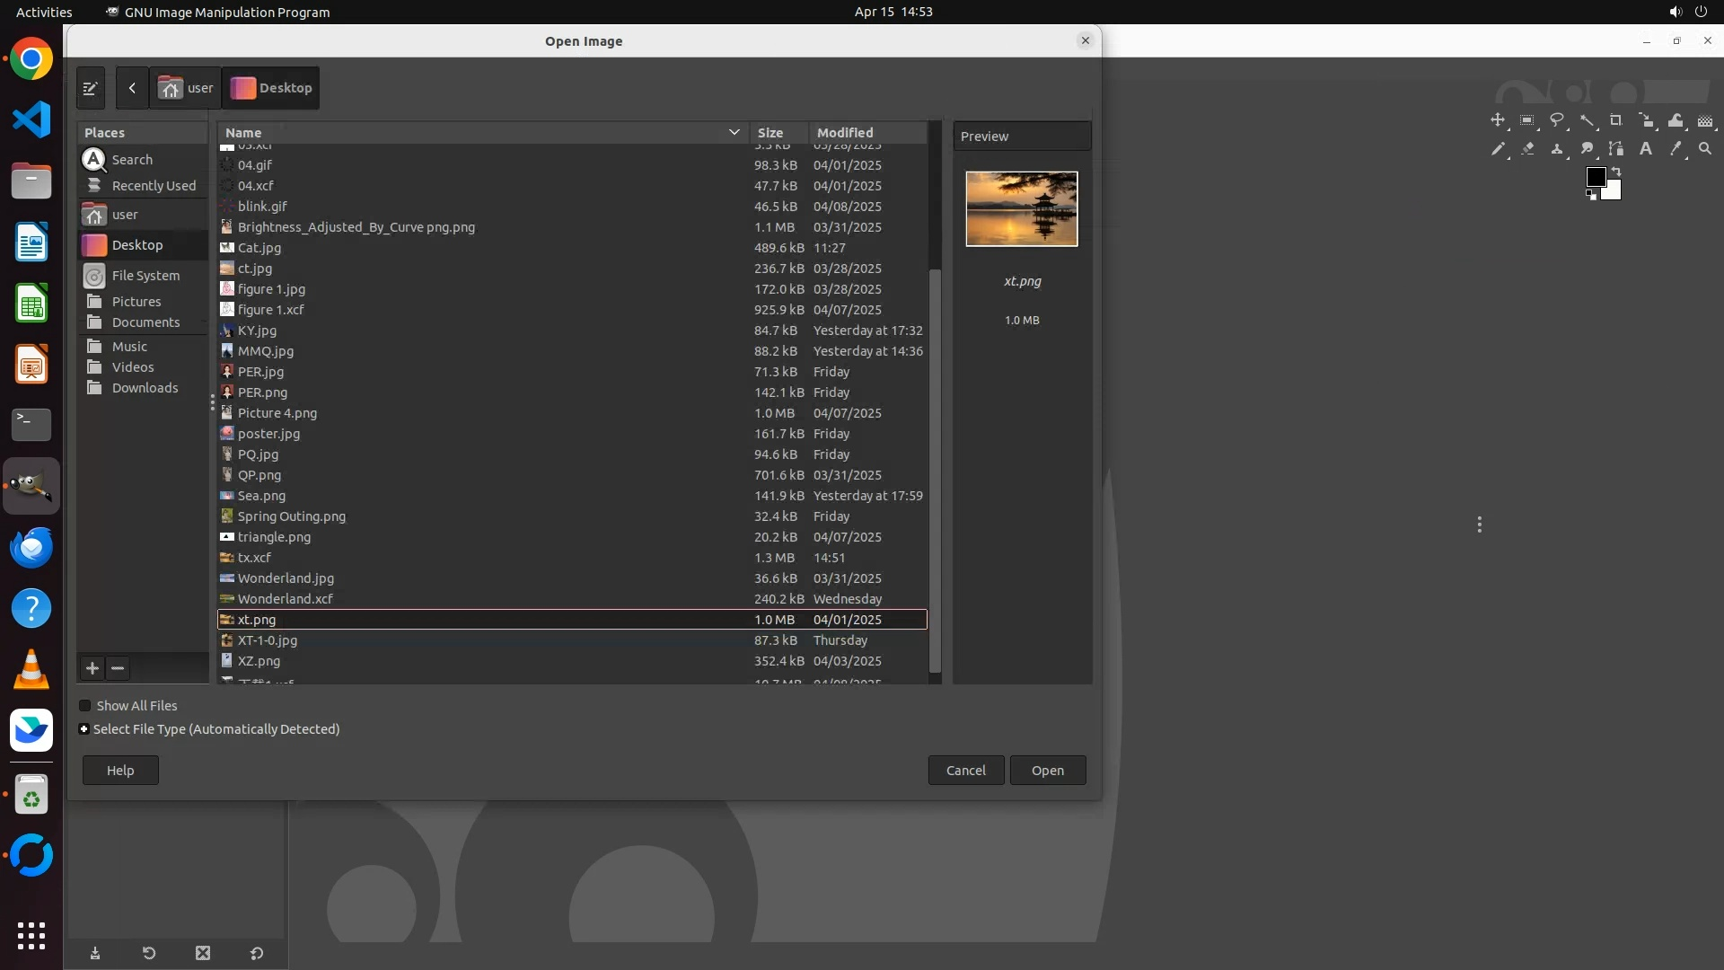Screen dimensions: 1724x970
Task: Click the xt.png preview thumbnail
Action: [1022, 209]
